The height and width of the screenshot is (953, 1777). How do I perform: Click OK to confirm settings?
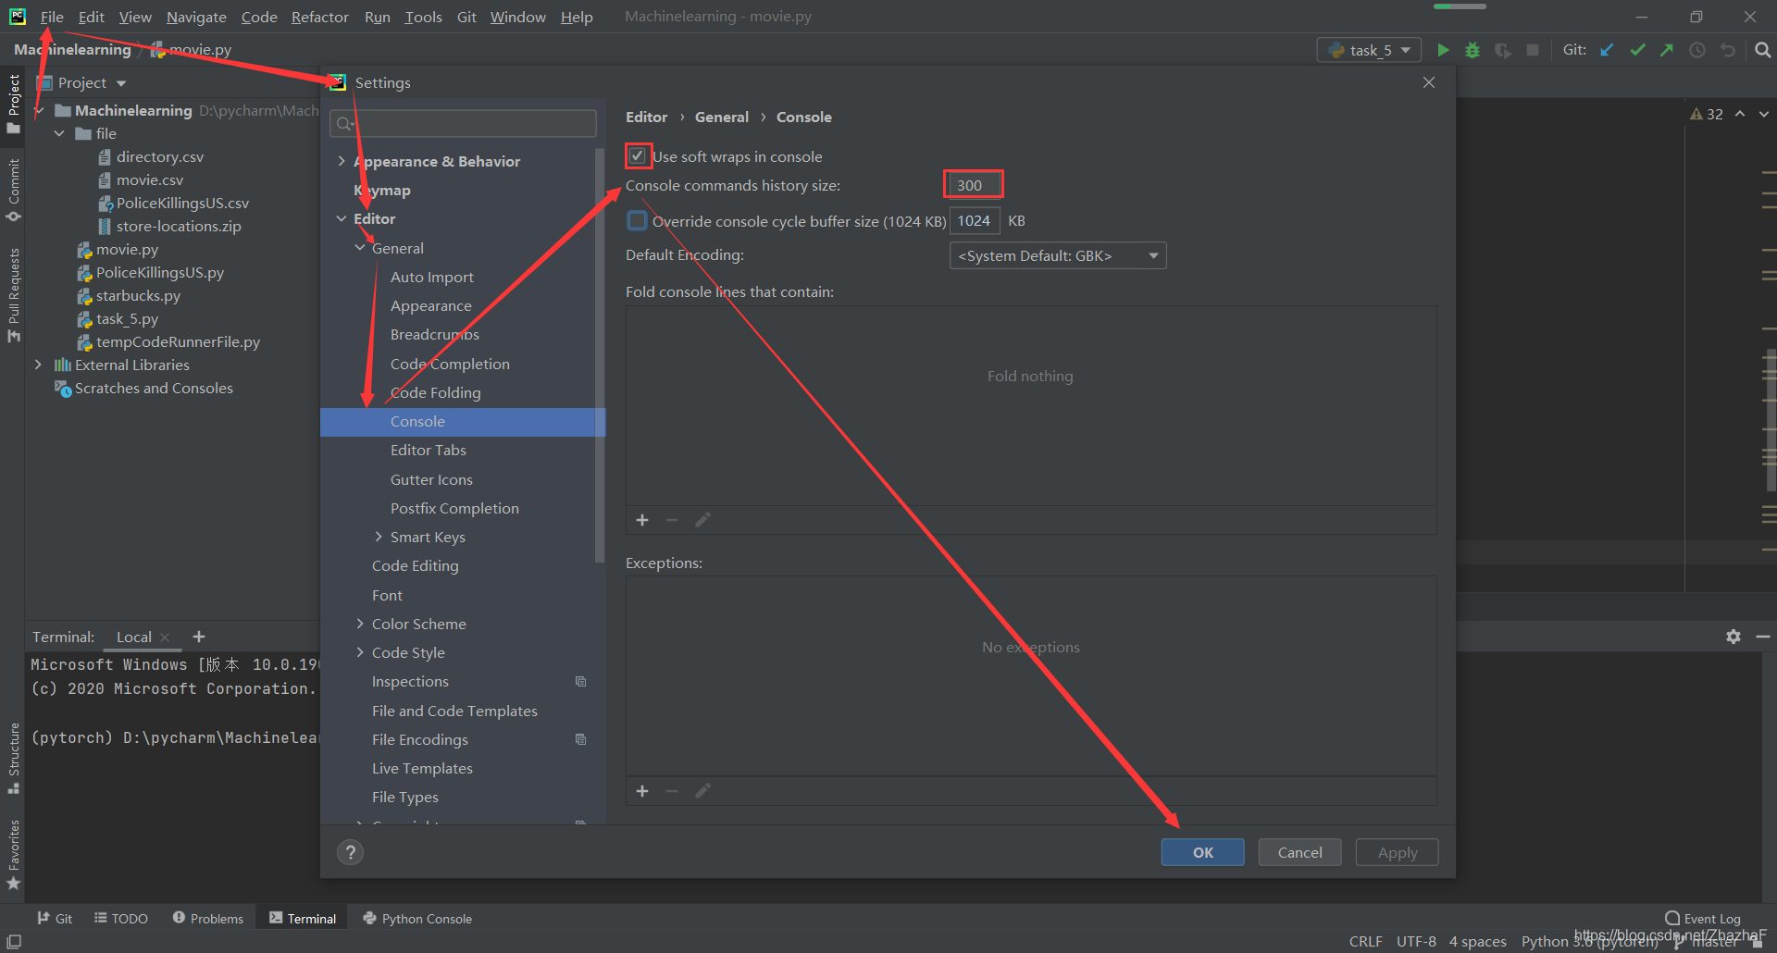pos(1202,852)
